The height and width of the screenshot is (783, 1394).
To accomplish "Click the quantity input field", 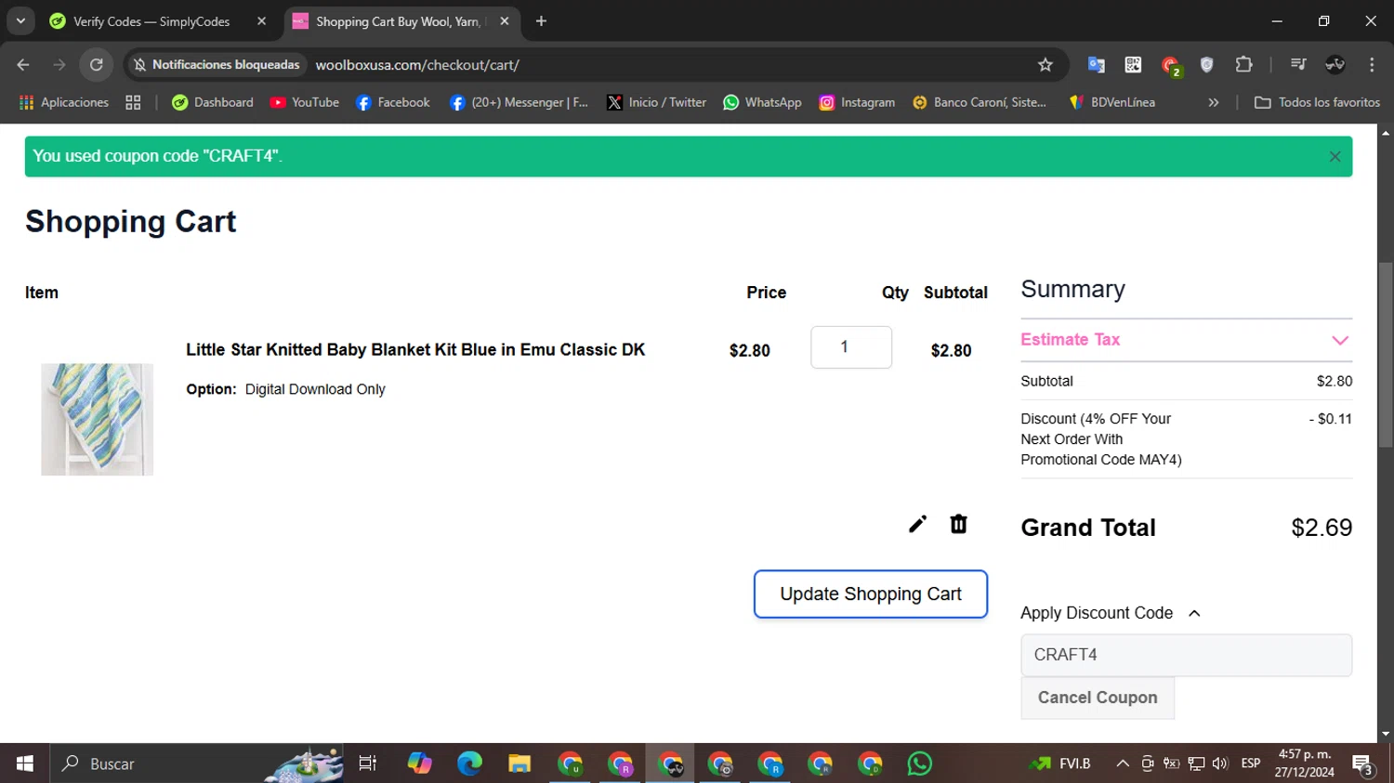I will pyautogui.click(x=851, y=347).
